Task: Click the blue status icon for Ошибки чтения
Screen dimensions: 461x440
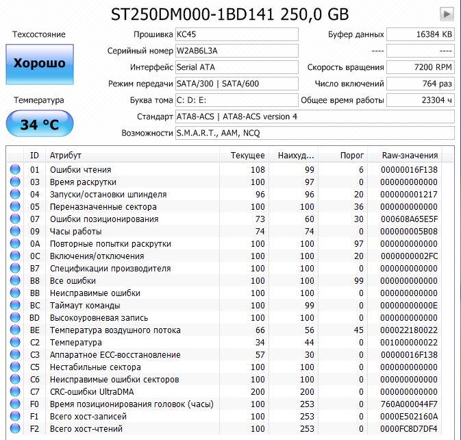Action: (x=15, y=169)
